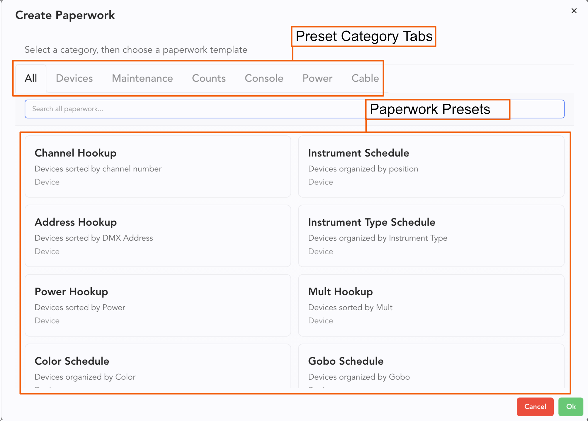Open the Power category tab
The height and width of the screenshot is (421, 588).
pyautogui.click(x=317, y=78)
